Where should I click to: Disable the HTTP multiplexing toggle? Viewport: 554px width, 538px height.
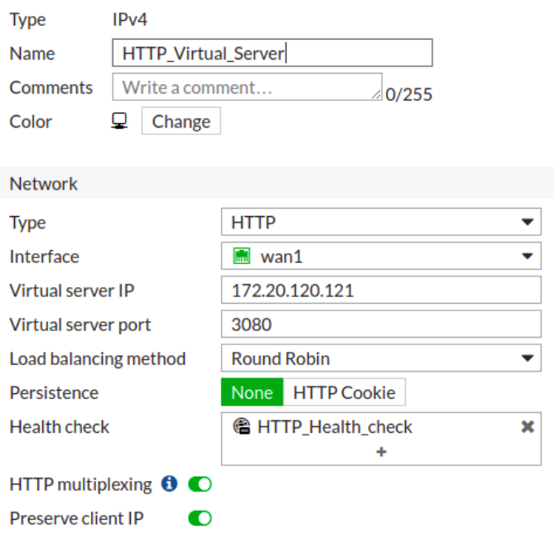[200, 484]
